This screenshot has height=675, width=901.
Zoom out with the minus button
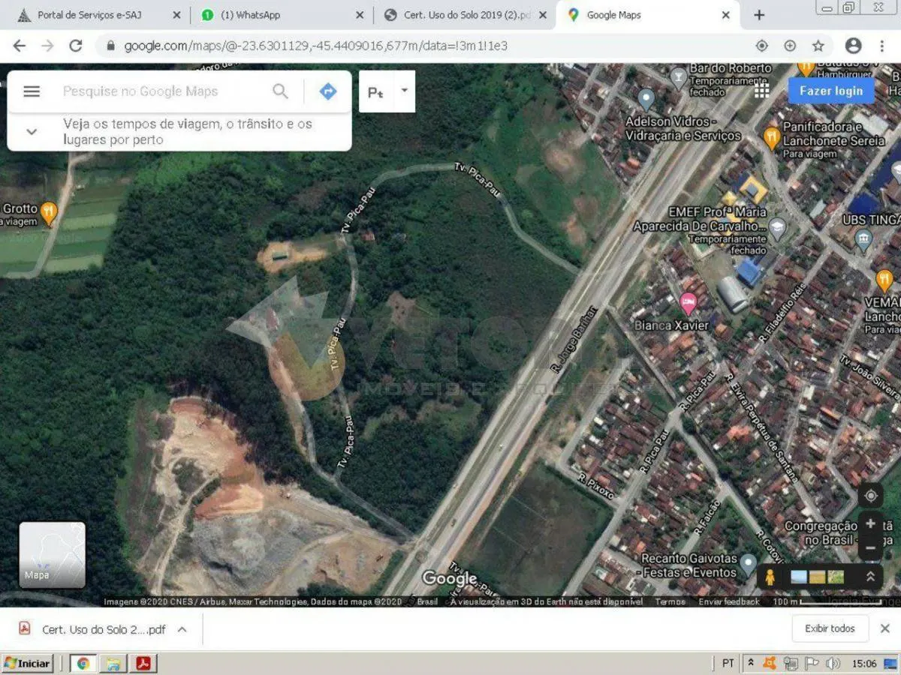coord(870,548)
